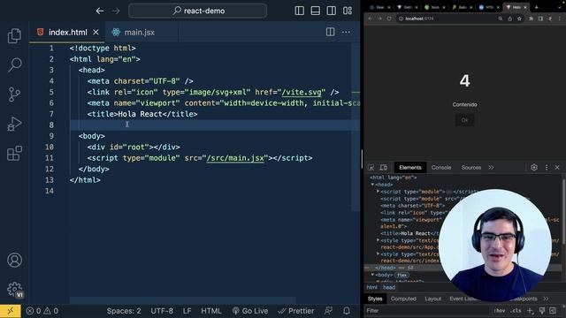Go back in VS Code navigation
The height and width of the screenshot is (318, 566).
100,11
